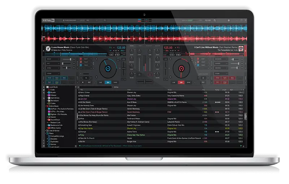Click the REC button on deck B sampler
This screenshot has width=289, height=184.
coord(203,82)
